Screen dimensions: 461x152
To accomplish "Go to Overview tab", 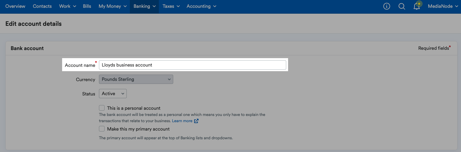I will pos(15,6).
